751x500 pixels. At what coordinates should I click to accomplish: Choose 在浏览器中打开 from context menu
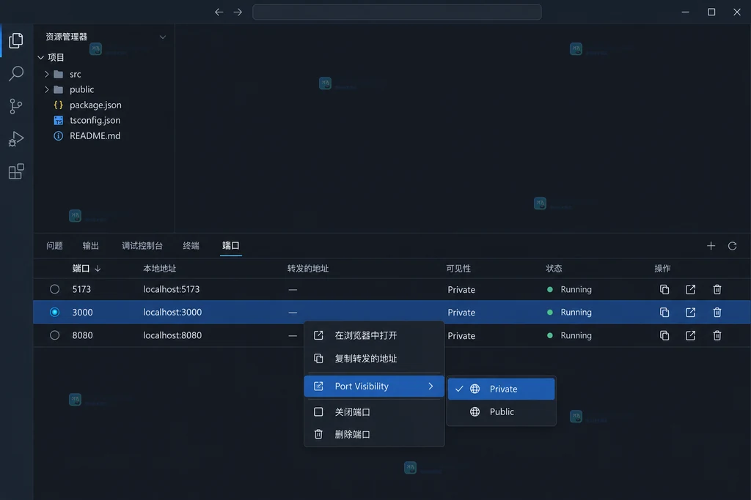(374, 335)
